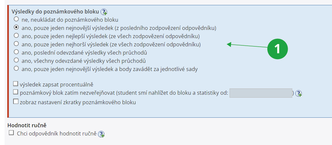The width and height of the screenshot is (332, 145).
Task: Tick 'poznámkový blok zatím nezveřejňovat' checkbox
Action: pos(16,92)
